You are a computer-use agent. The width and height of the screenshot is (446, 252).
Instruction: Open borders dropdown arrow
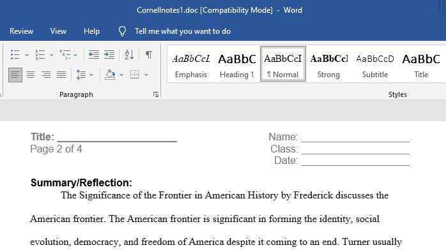tap(146, 75)
